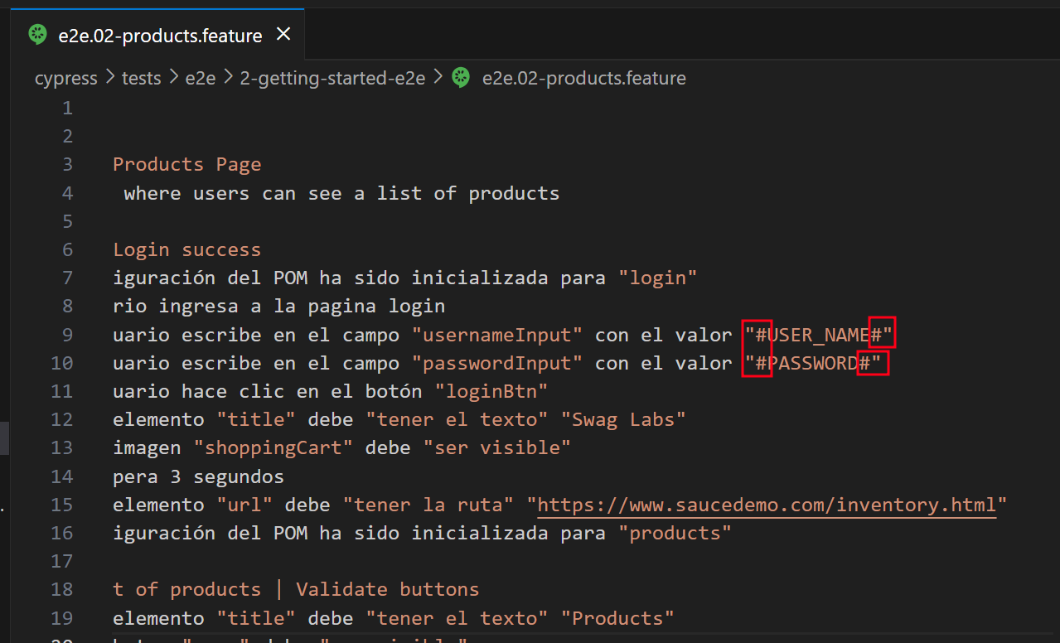
Task: Open the 2-getting-started-e2e breadcrumb
Action: point(332,79)
